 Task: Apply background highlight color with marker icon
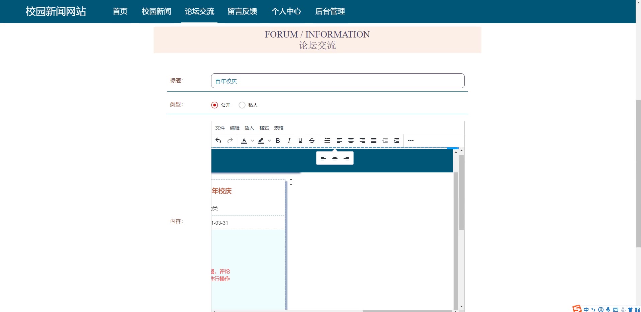click(261, 141)
